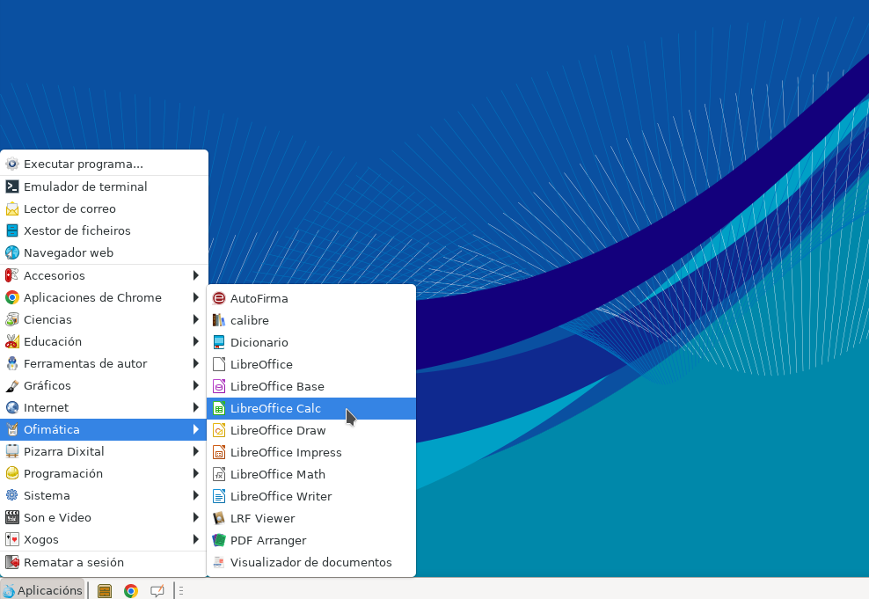Expand the Gráficos submenu arrow
This screenshot has height=599, width=869.
click(195, 385)
